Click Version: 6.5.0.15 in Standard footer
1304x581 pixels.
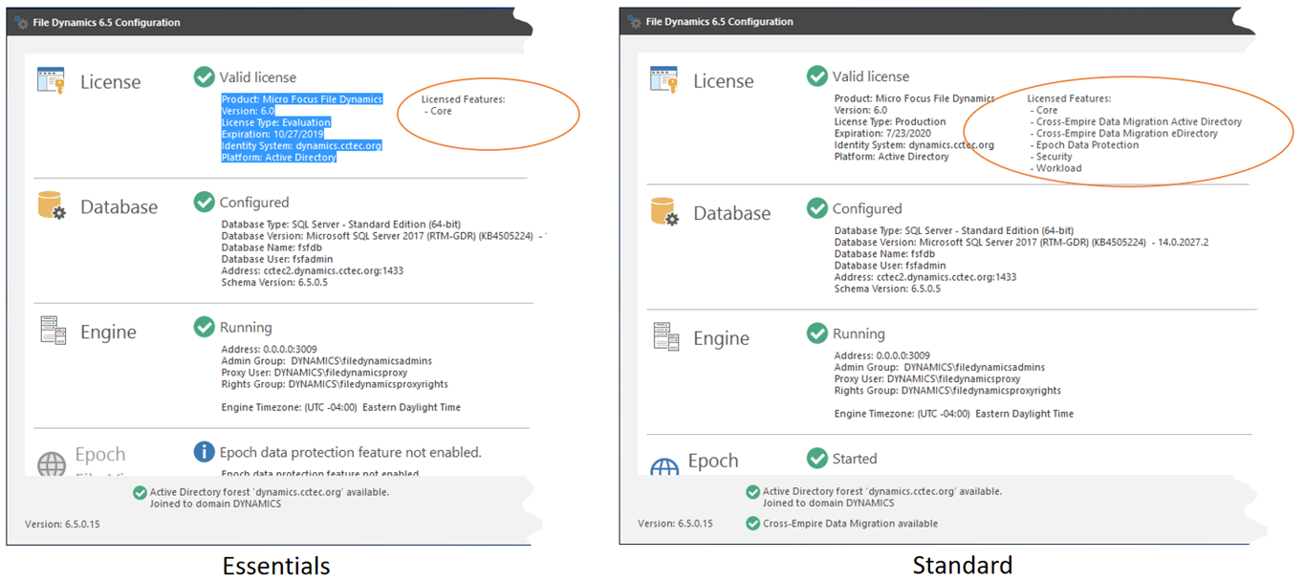675,524
